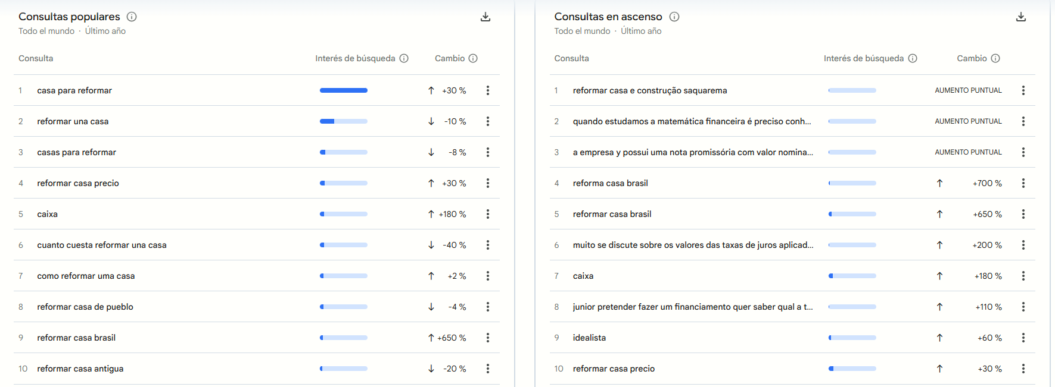Show Interés de búsqueda info in ascenso panel
The height and width of the screenshot is (387, 1055).
(x=913, y=58)
